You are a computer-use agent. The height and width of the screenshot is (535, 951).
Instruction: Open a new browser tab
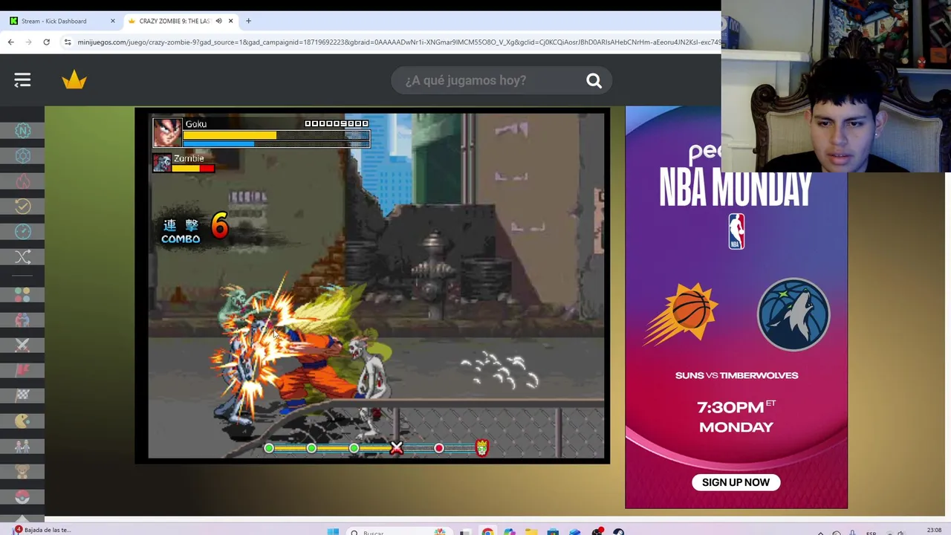pyautogui.click(x=248, y=21)
